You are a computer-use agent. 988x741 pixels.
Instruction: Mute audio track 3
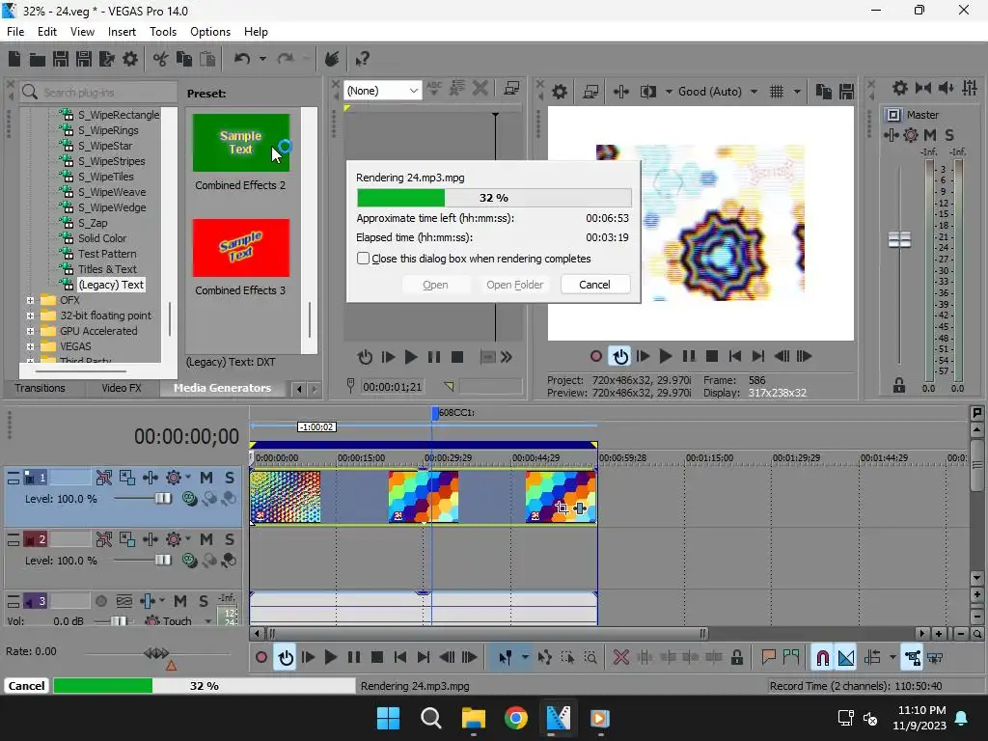(x=180, y=601)
